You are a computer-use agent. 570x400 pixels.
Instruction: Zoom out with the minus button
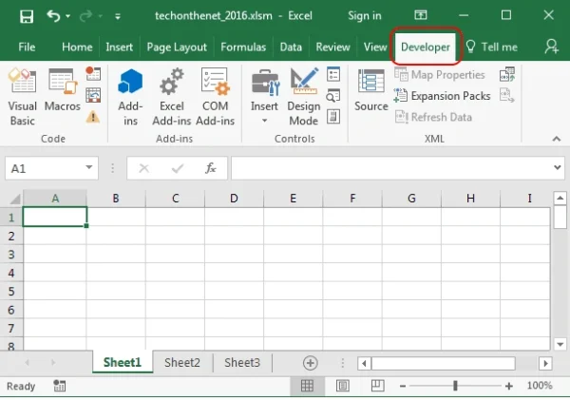(x=403, y=386)
